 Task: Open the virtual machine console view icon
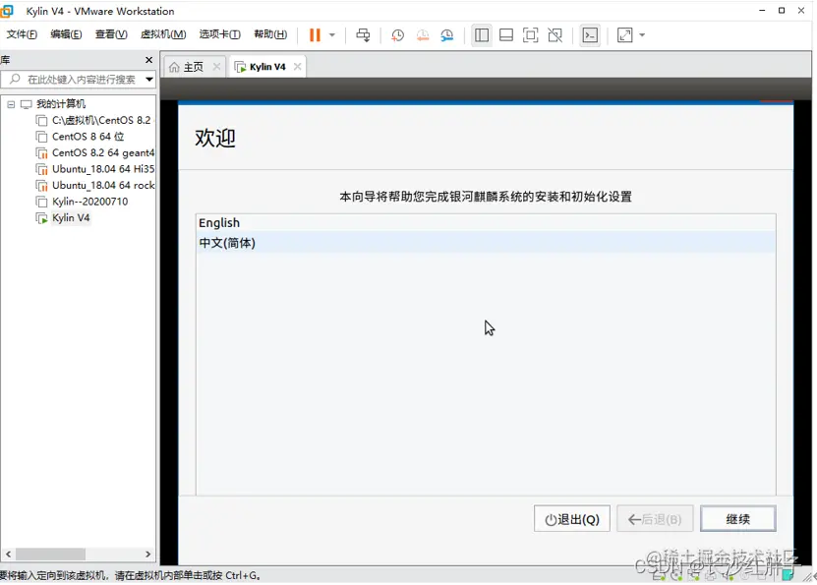[x=590, y=35]
